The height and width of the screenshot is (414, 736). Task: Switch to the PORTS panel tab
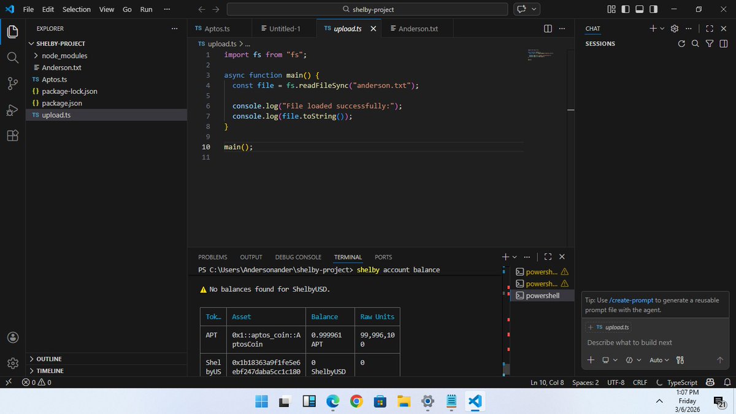[383, 257]
